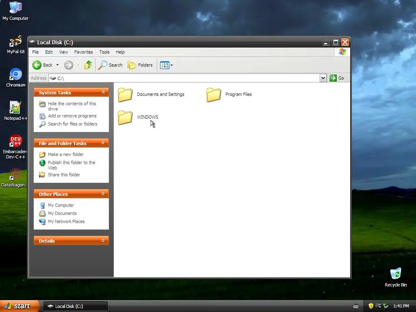Click the Views icon in the toolbar

click(165, 65)
